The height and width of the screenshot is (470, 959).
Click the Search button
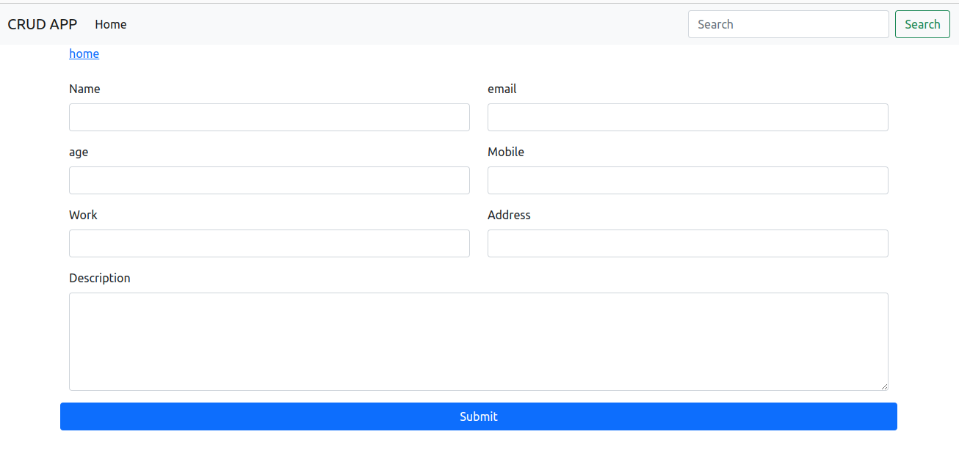point(922,24)
